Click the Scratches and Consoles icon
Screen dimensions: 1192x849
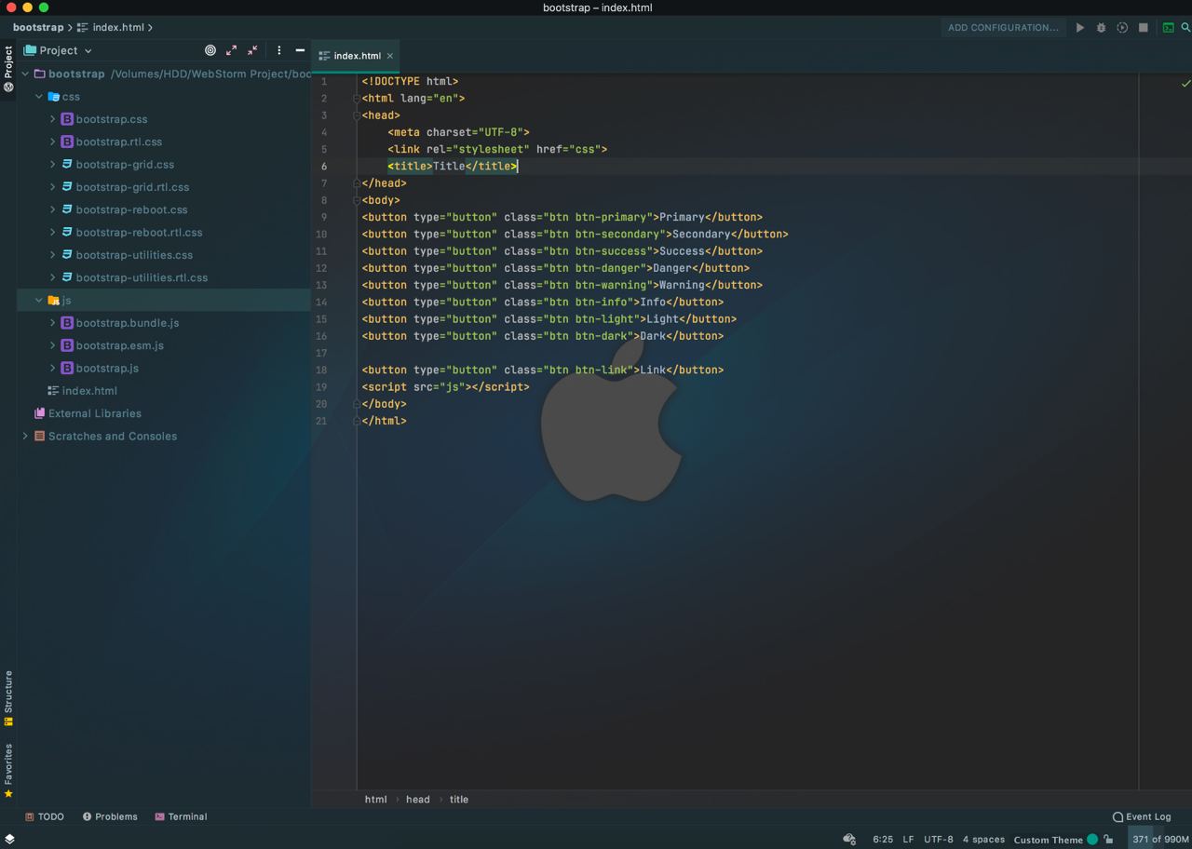coord(39,436)
